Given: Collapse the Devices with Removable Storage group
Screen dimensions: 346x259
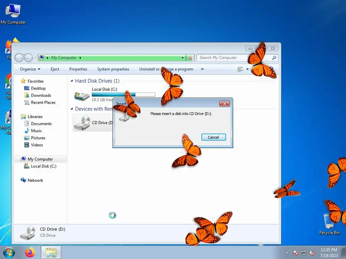Looking at the screenshot, I should click(x=72, y=109).
